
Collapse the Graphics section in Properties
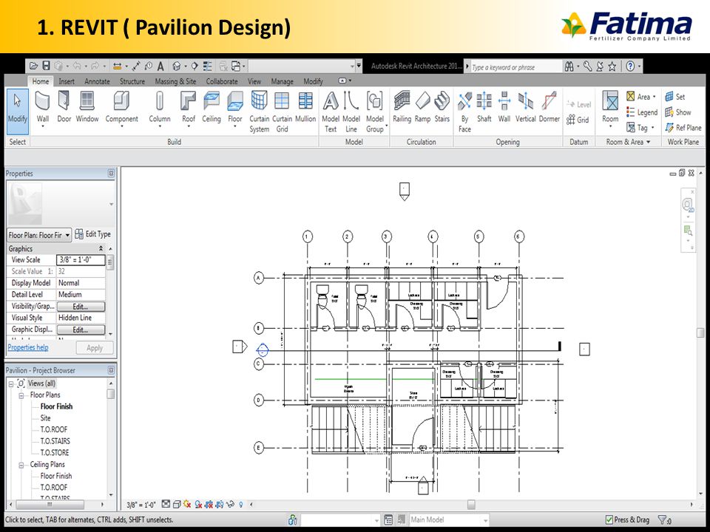click(x=101, y=249)
